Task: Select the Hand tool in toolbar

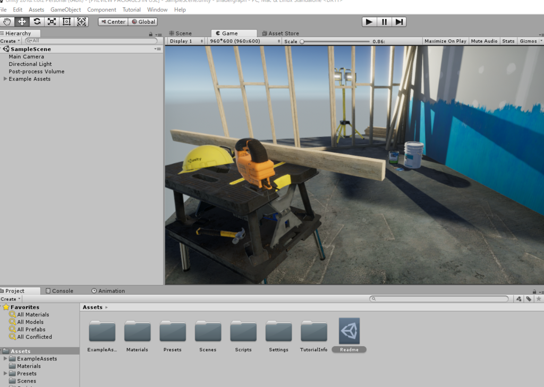Action: point(7,22)
